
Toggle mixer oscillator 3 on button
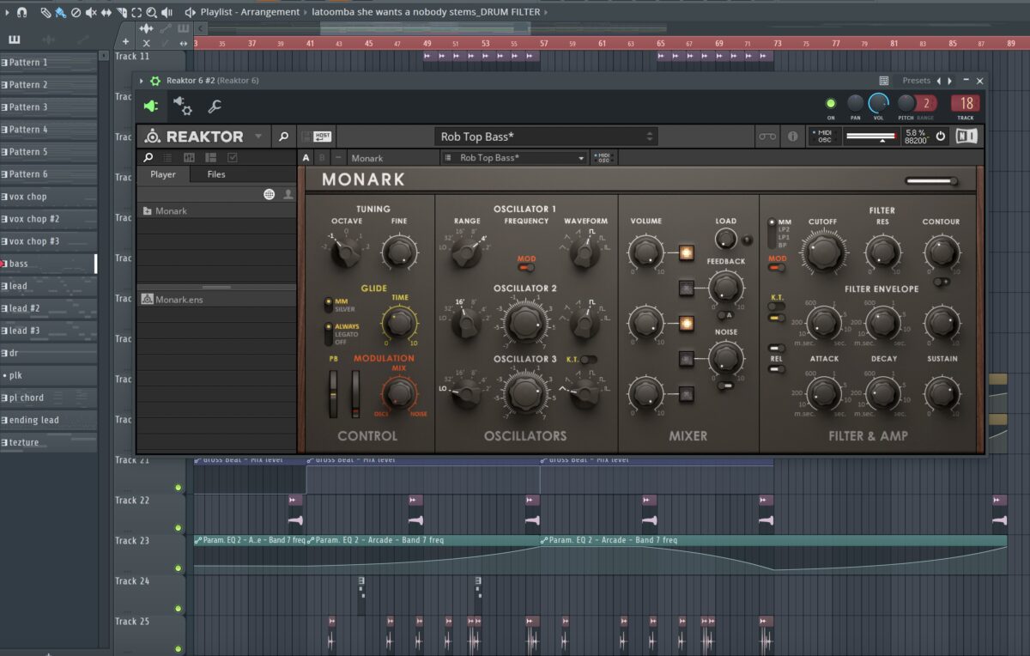(x=686, y=394)
